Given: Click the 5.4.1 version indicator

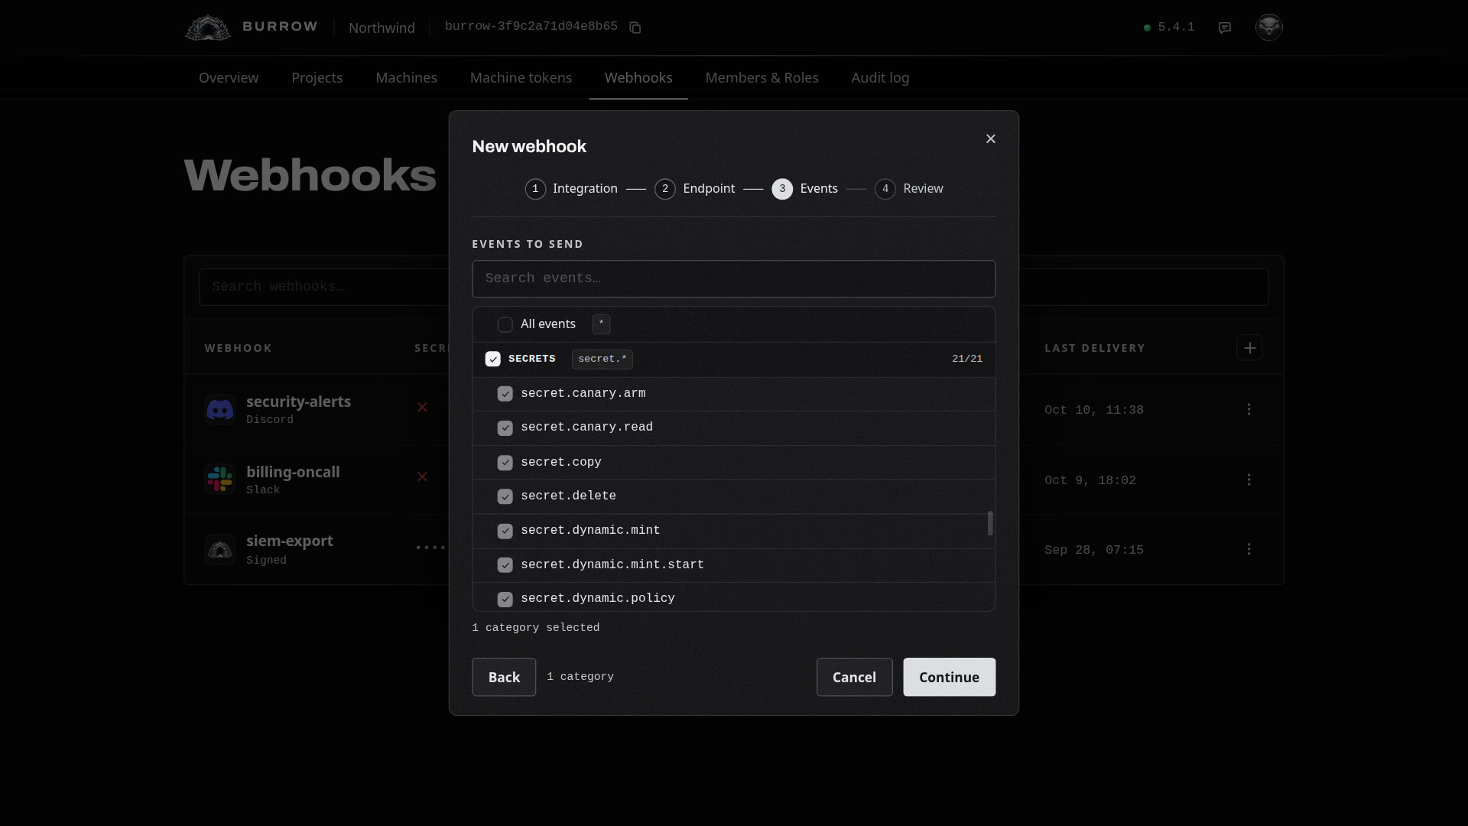Looking at the screenshot, I should [1168, 28].
